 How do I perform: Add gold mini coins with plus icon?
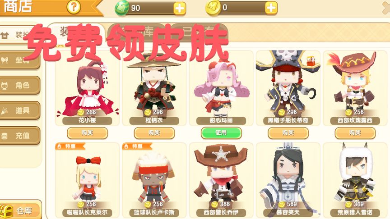[x=271, y=8]
